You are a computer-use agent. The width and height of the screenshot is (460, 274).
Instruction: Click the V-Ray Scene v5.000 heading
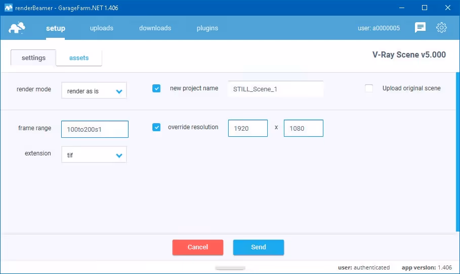pos(409,54)
